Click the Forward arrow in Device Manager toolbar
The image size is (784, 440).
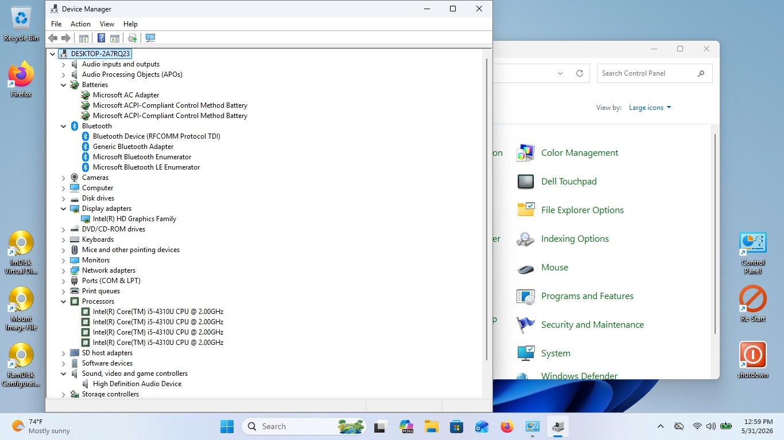pos(66,38)
